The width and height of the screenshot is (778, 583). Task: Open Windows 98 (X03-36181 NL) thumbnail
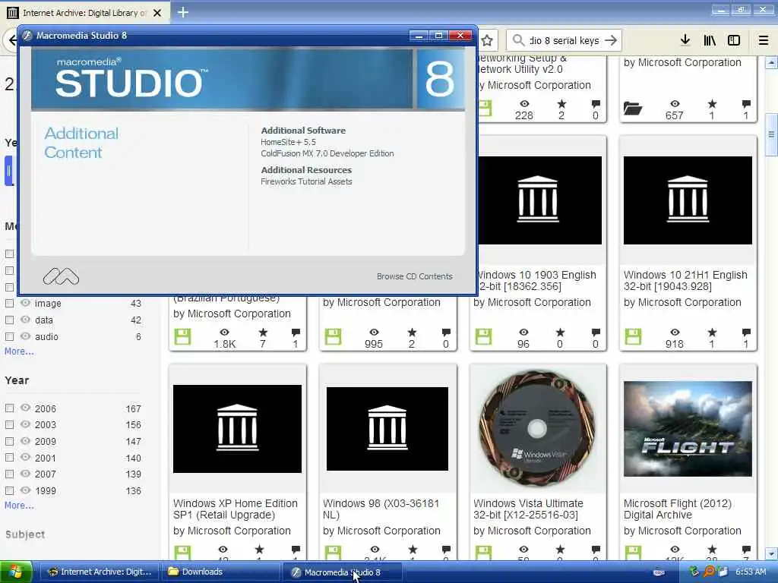coord(387,429)
